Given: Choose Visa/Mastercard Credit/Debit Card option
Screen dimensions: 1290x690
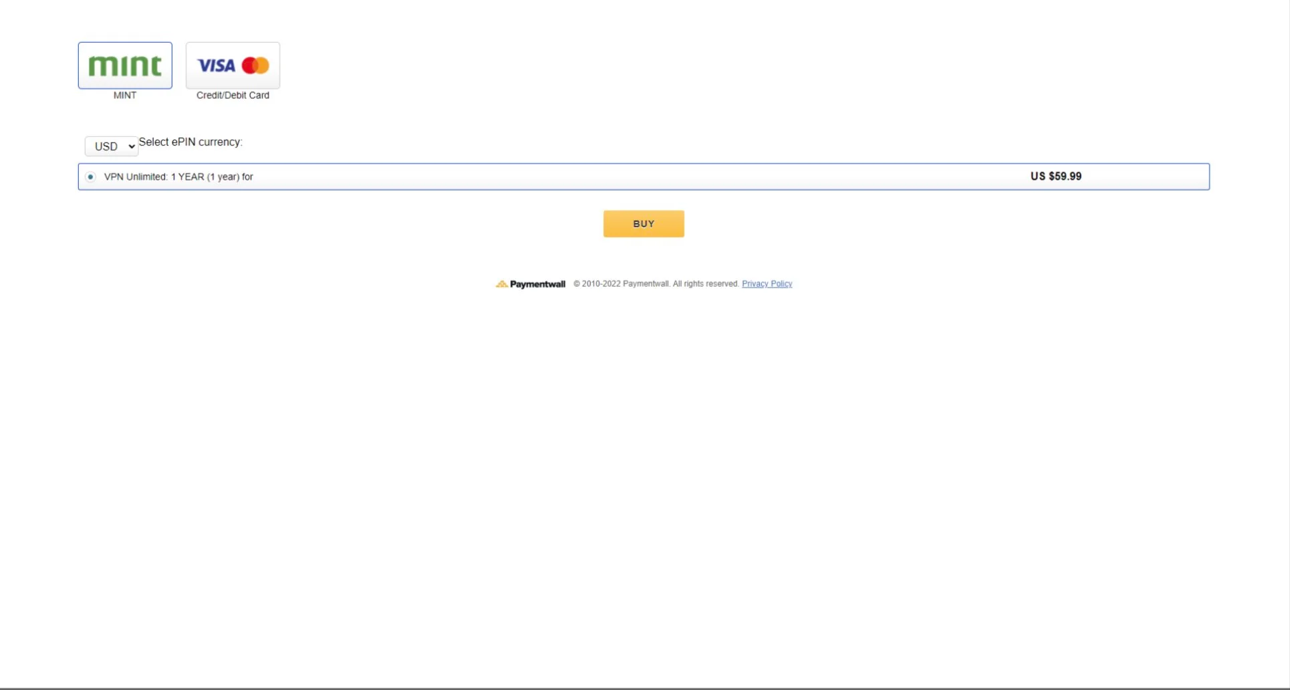Looking at the screenshot, I should click(233, 66).
